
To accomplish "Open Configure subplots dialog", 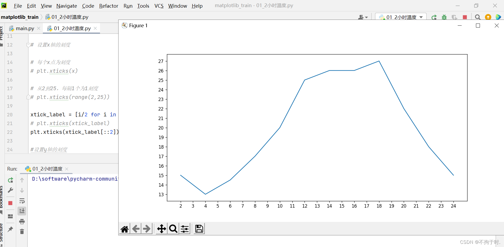I will pyautogui.click(x=185, y=229).
